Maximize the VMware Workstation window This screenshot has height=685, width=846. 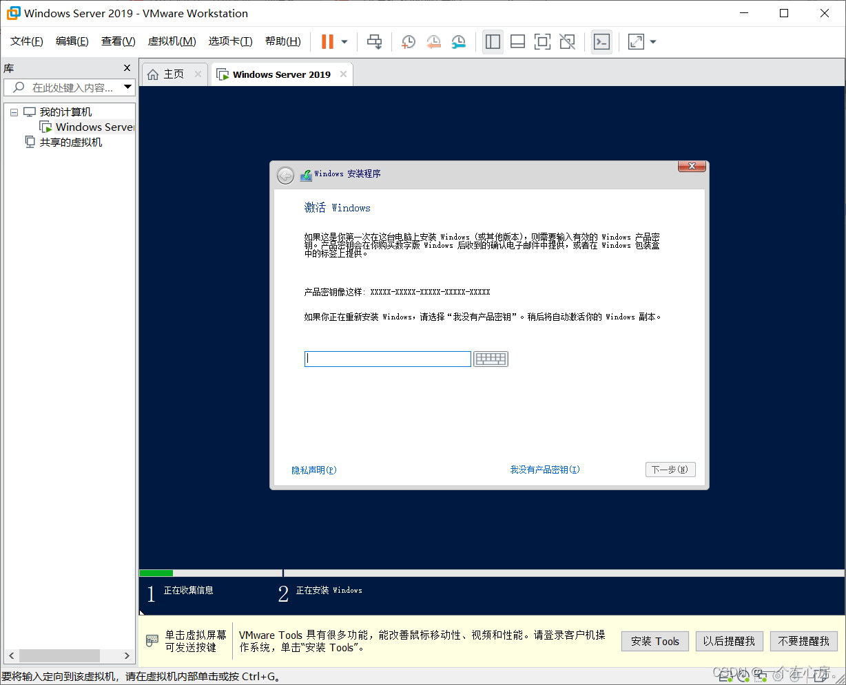pos(784,13)
